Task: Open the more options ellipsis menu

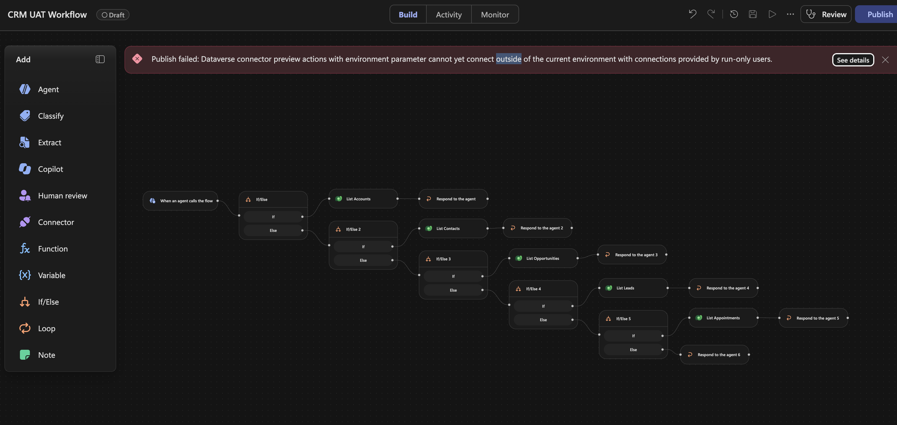Action: [x=790, y=14]
